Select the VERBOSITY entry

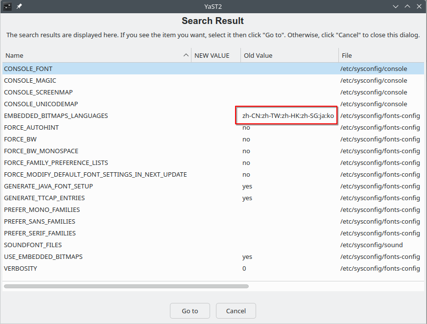pyautogui.click(x=213, y=269)
